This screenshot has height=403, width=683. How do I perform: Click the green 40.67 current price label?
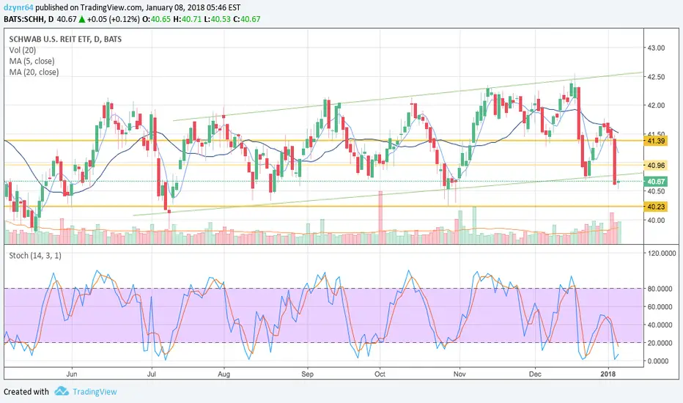point(656,182)
